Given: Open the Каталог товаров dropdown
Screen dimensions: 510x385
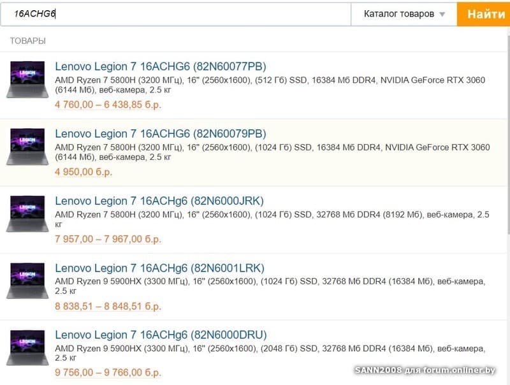Looking at the screenshot, I should [404, 14].
